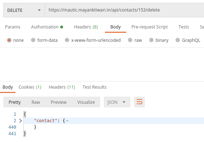204x142 pixels.
Task: Open the Test Results tab
Action: pyautogui.click(x=94, y=87)
